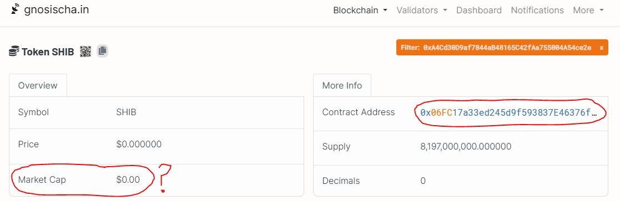This screenshot has width=620, height=201.
Task: Show the token QR code icon
Action: (85, 51)
